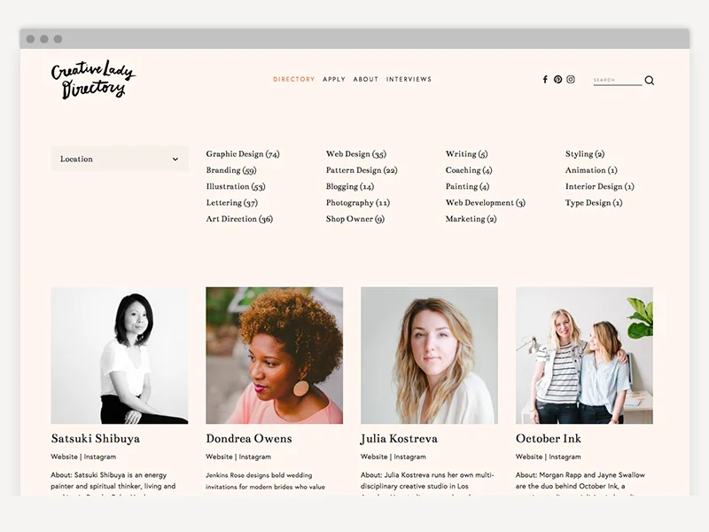The image size is (709, 532).
Task: Select the Type Design (1) category
Action: [594, 203]
